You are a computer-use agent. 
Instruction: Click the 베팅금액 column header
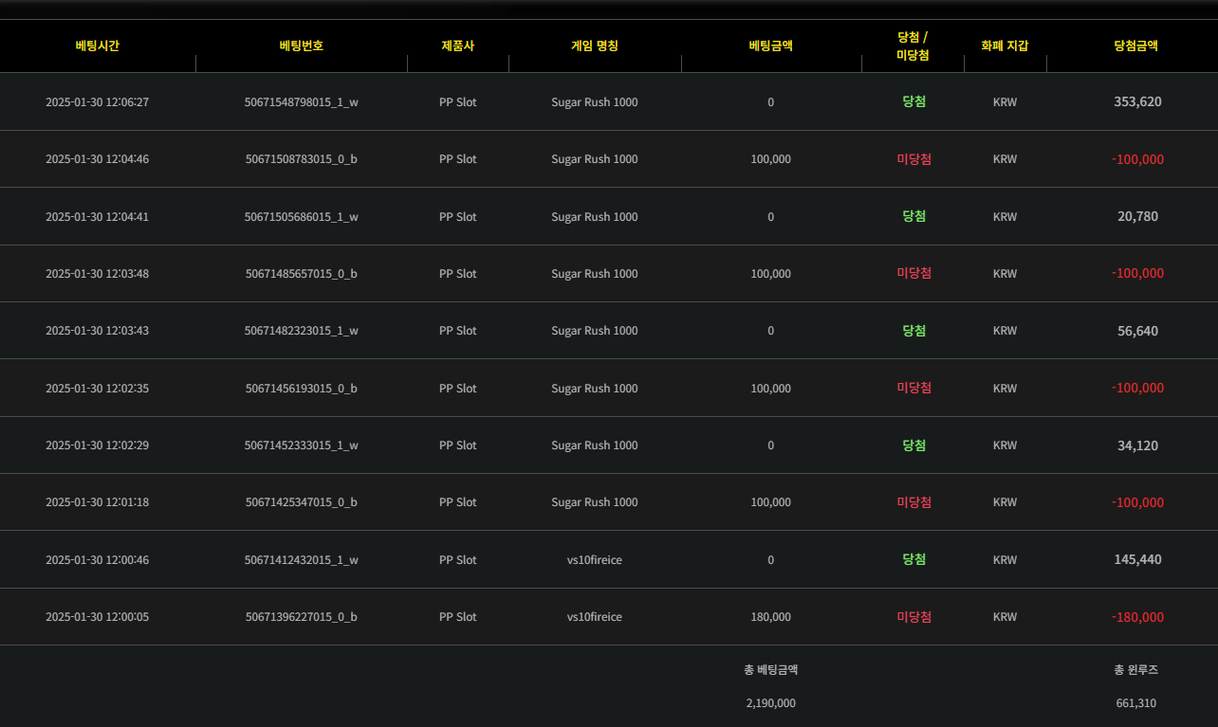pos(770,45)
